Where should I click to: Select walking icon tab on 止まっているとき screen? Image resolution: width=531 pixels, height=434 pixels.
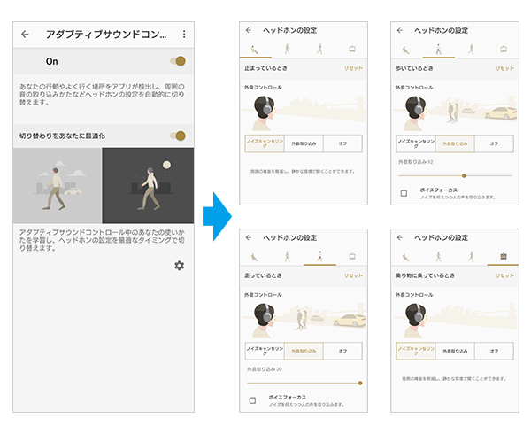(x=286, y=50)
